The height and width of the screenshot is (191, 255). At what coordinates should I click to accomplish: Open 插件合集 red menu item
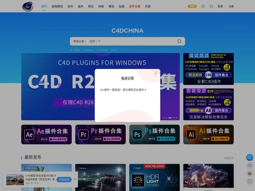point(135,6)
